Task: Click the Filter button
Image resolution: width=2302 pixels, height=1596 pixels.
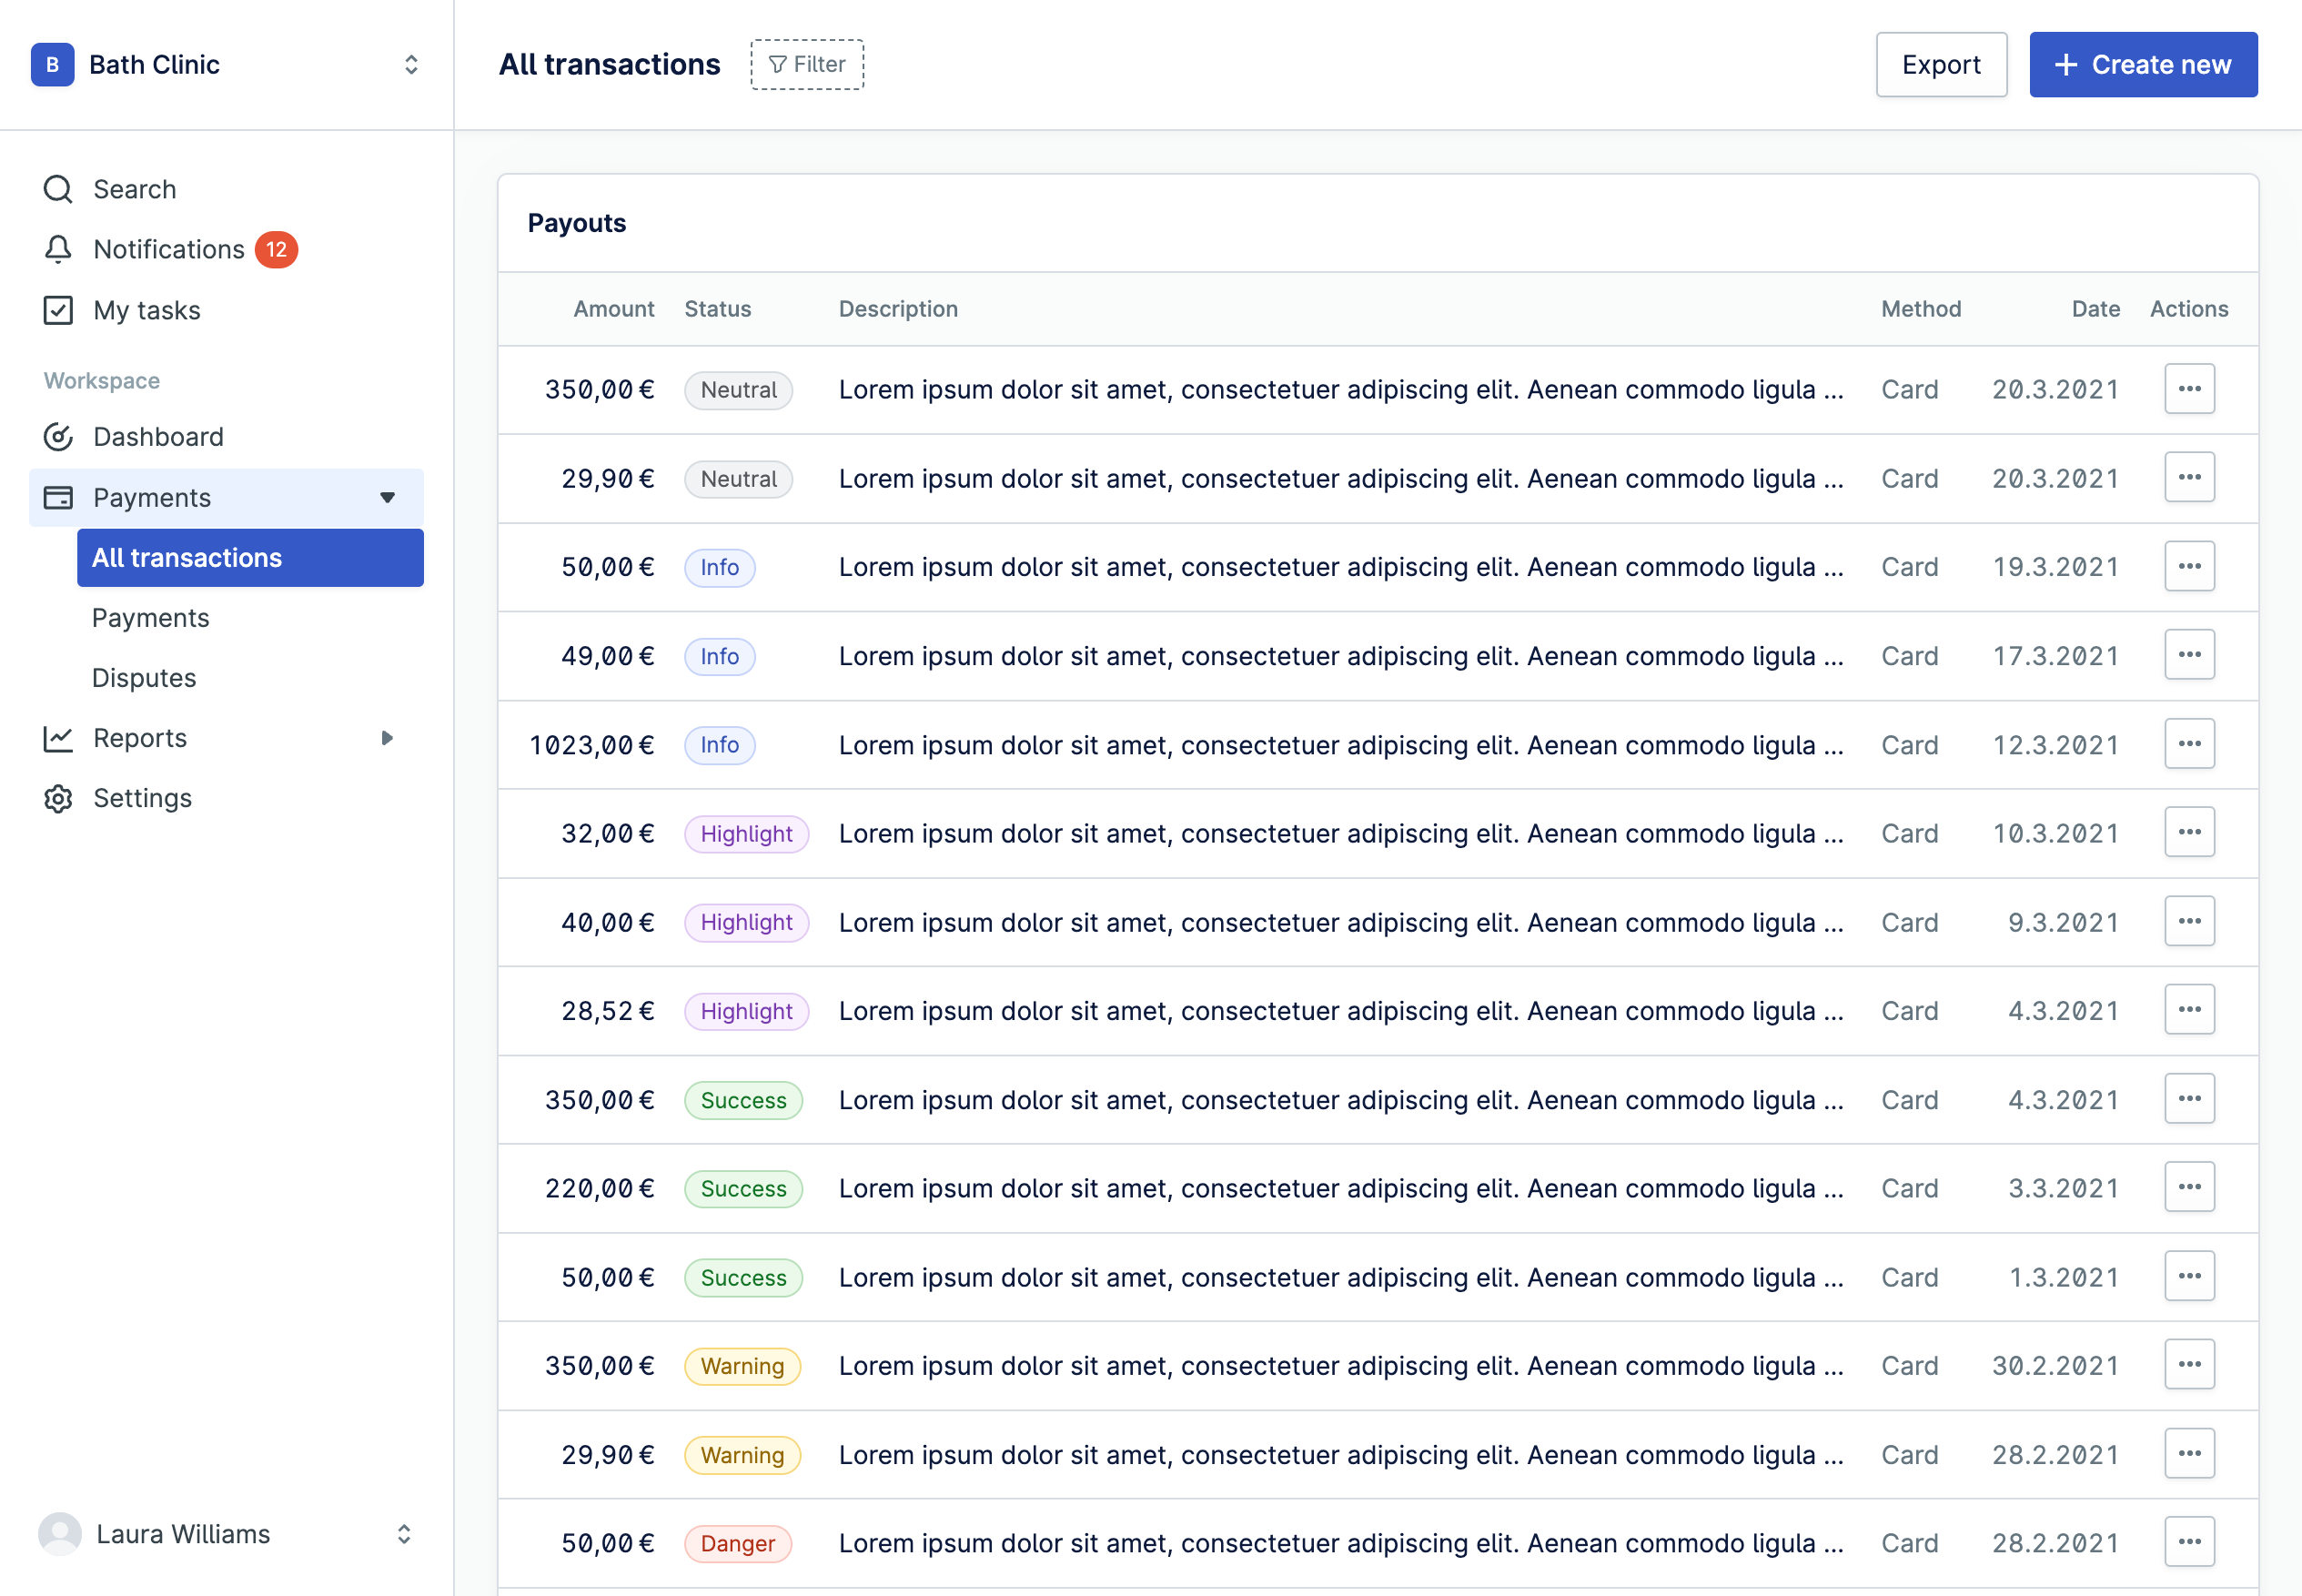Action: tap(807, 65)
